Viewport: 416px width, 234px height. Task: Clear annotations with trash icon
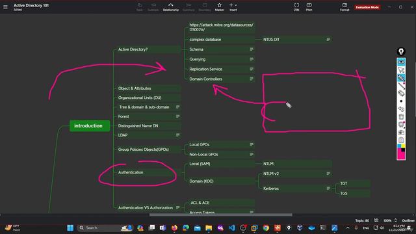(401, 116)
